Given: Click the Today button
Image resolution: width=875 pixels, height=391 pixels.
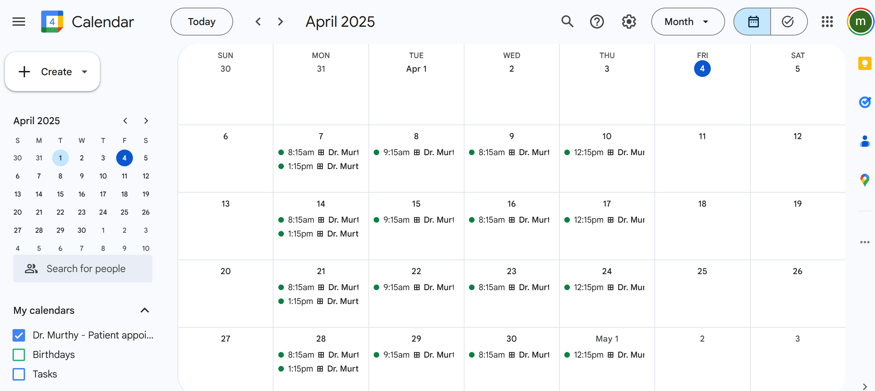Looking at the screenshot, I should [x=201, y=22].
